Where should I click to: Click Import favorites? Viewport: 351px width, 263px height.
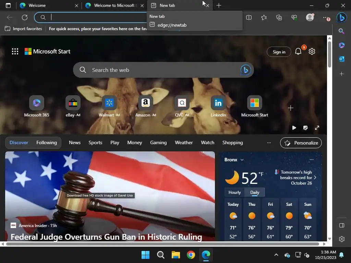coord(23,29)
